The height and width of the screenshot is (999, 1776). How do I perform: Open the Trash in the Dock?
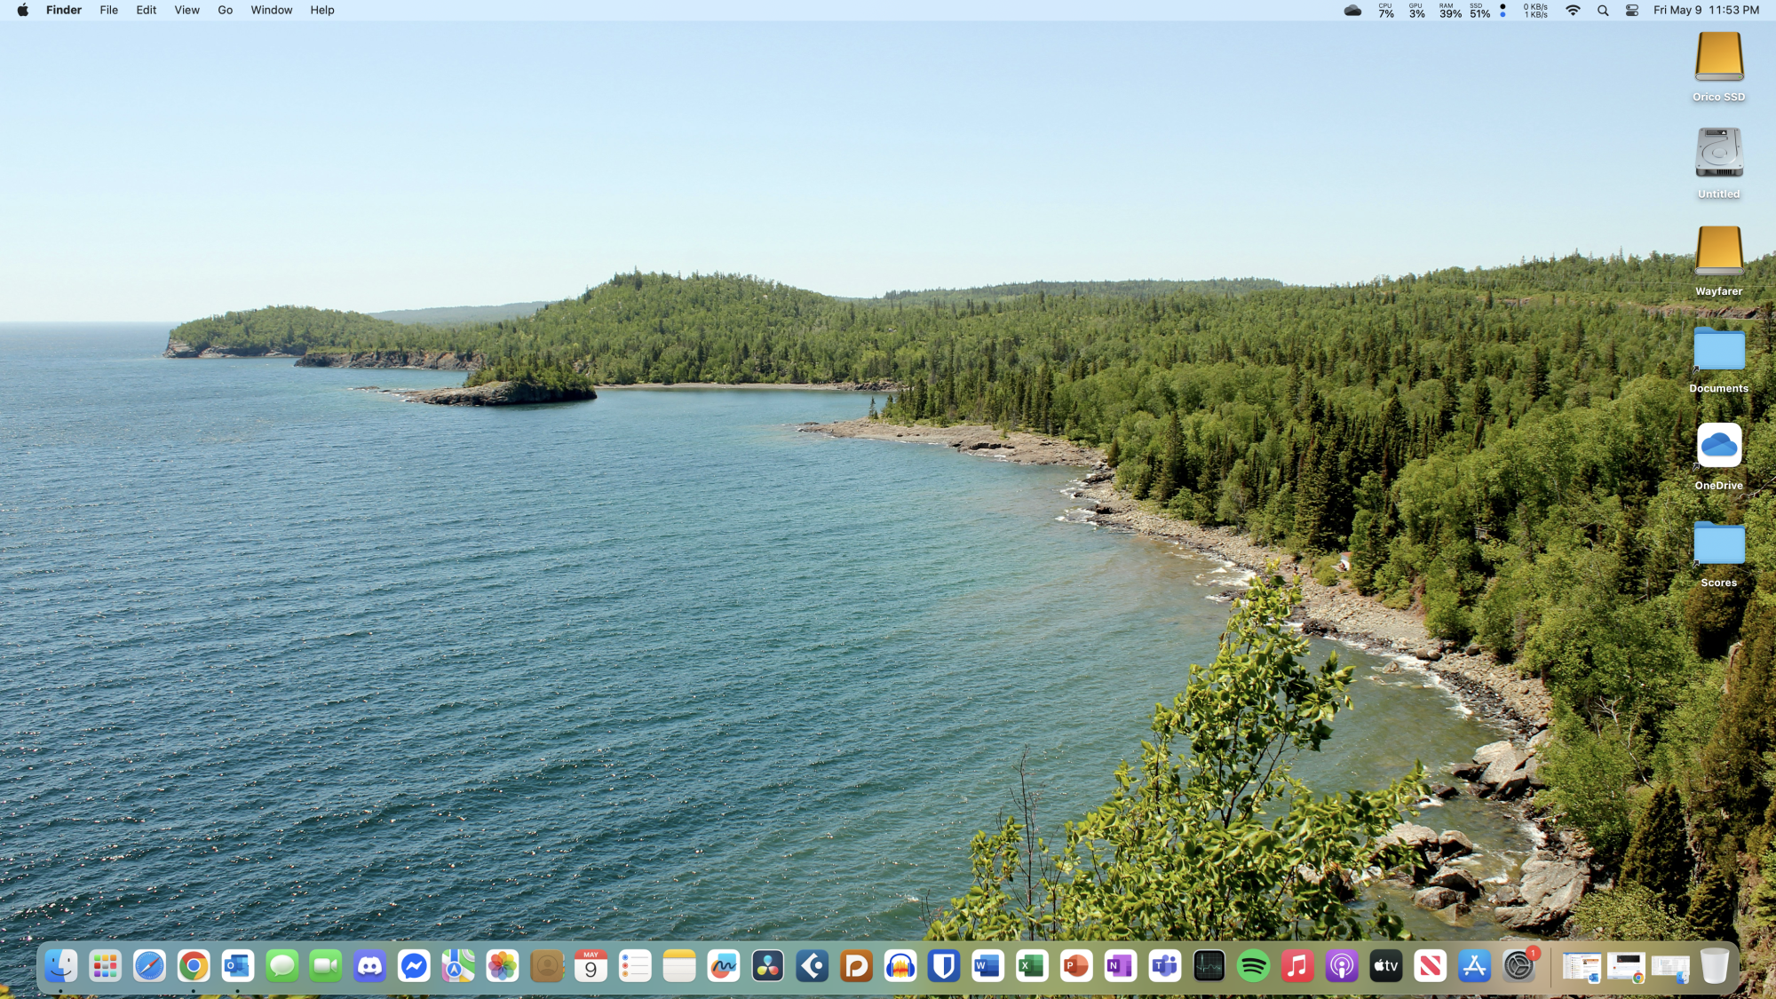[1714, 966]
